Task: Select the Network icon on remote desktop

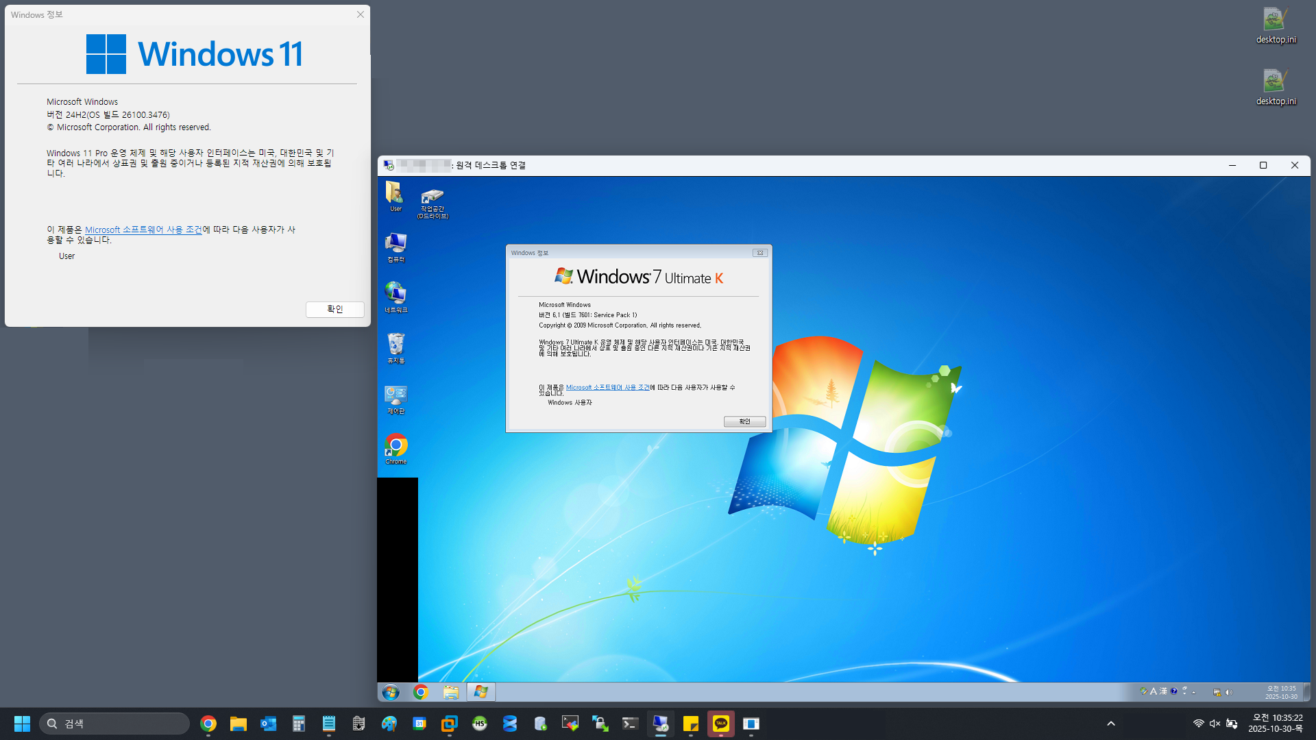Action: [395, 295]
